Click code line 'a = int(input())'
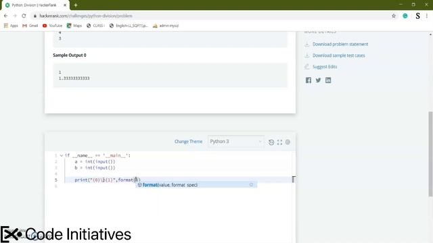 click(x=95, y=162)
